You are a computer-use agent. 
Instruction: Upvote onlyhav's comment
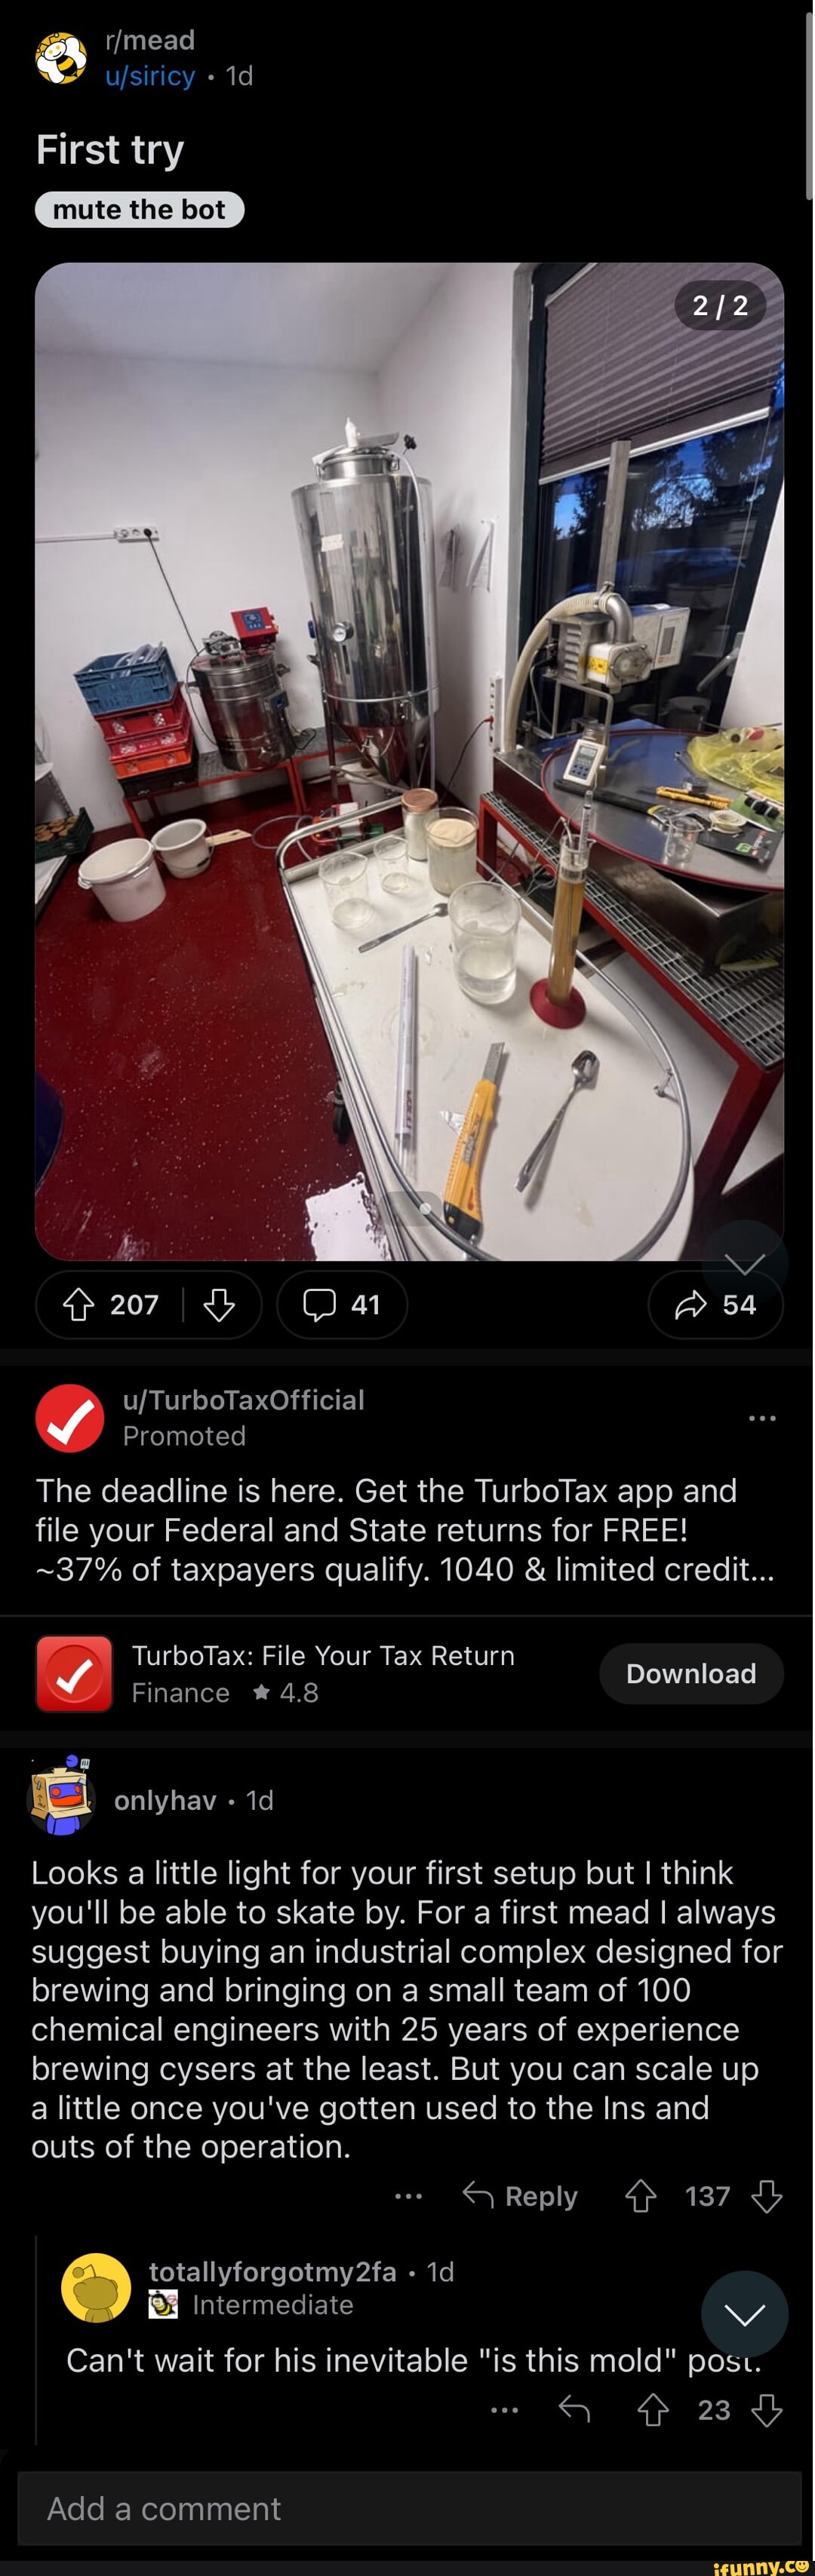tap(641, 2196)
